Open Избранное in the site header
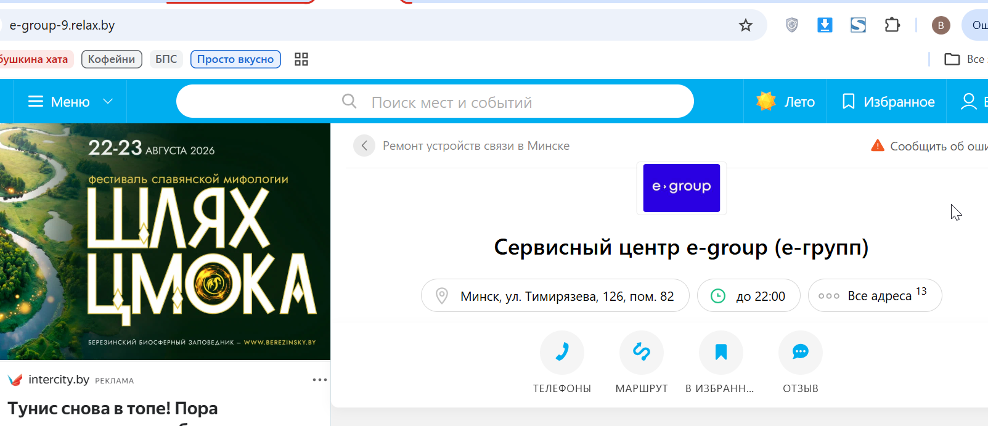This screenshot has width=988, height=426. 889,102
